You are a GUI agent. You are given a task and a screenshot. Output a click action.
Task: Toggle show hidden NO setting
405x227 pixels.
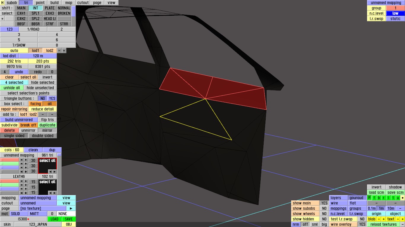pos(324,219)
